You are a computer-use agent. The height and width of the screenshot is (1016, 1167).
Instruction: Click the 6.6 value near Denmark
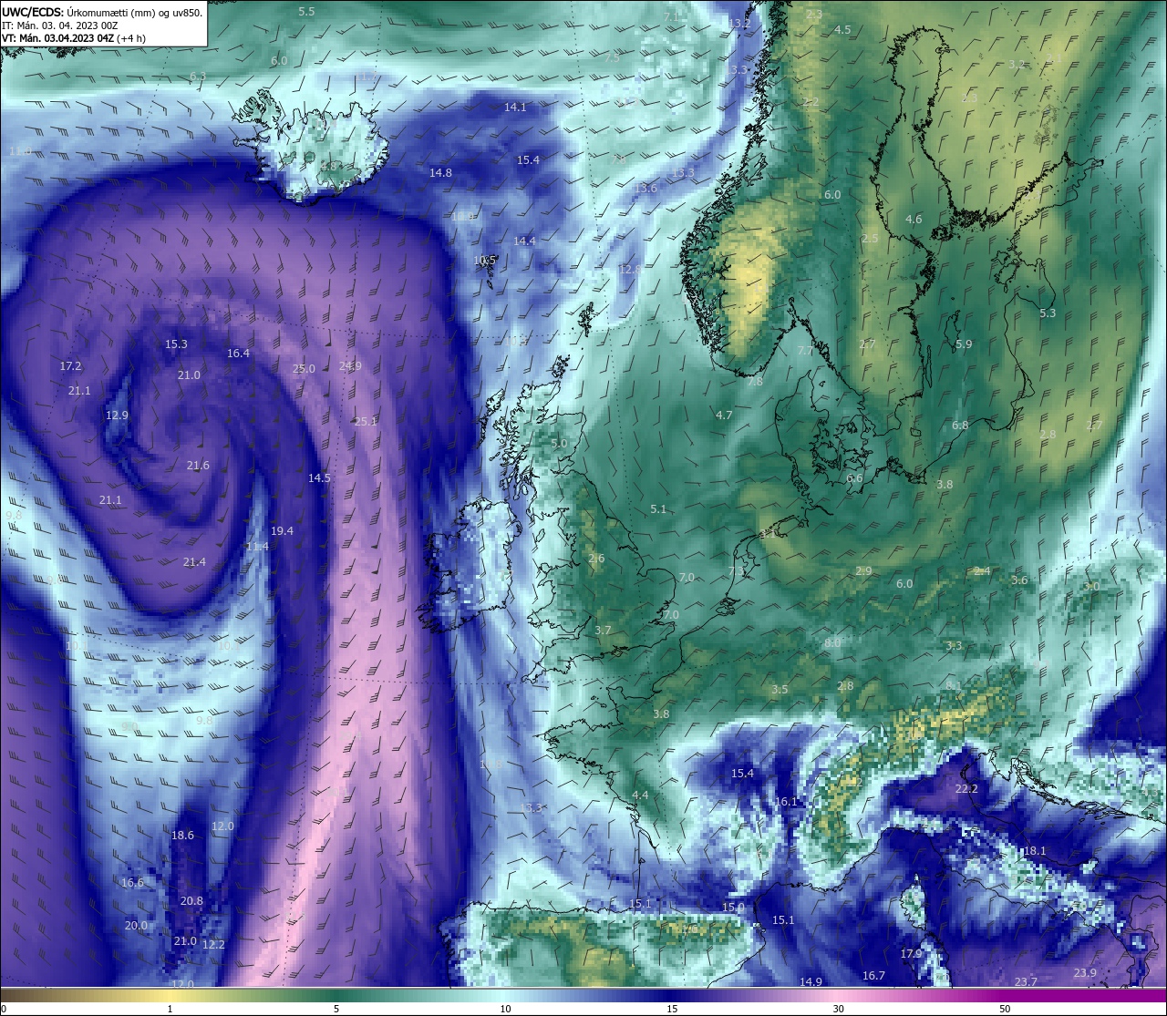point(854,478)
